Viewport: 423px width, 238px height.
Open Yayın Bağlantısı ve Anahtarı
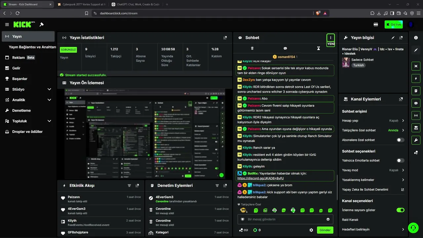pos(32,47)
